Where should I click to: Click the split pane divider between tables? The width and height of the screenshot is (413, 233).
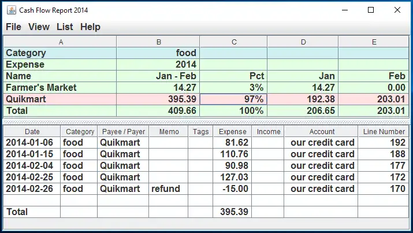pos(206,121)
